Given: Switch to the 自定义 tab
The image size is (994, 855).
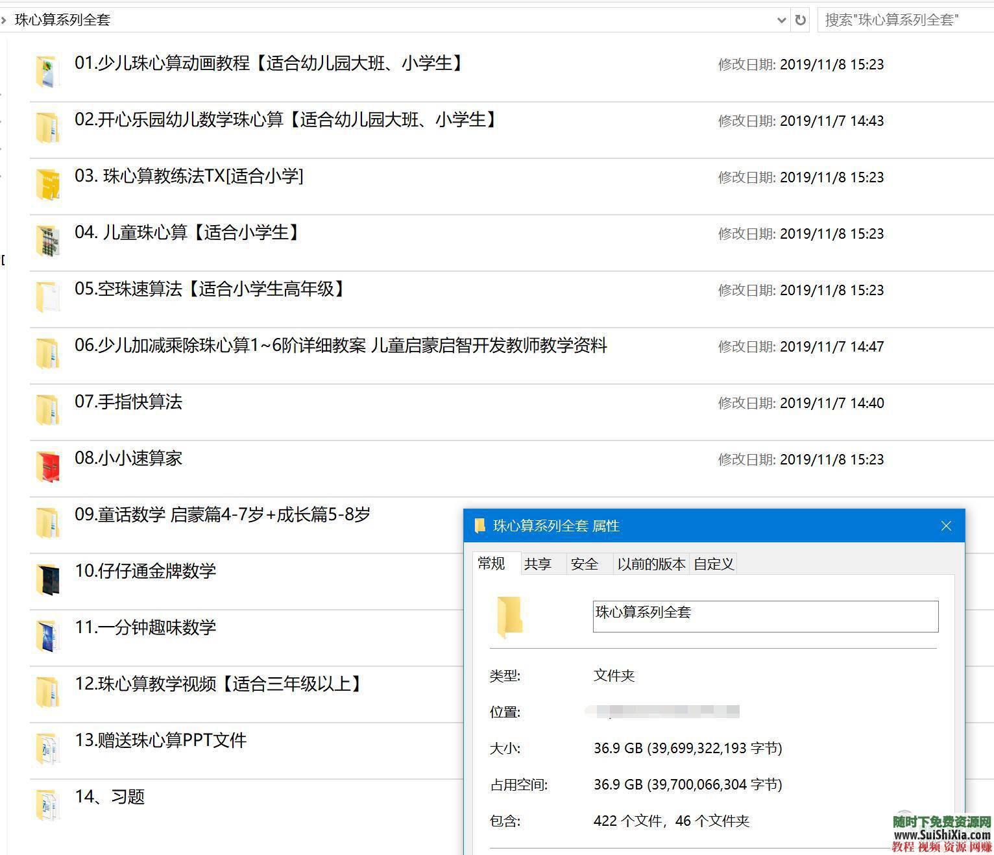Looking at the screenshot, I should coord(712,564).
